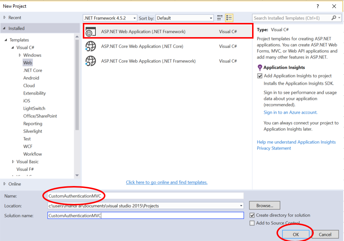The width and height of the screenshot is (344, 241).
Task: Collapse the Visual C# tree node
Action: click(12, 47)
